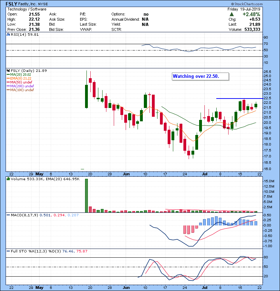Click the 15.0M volume axis label
Viewport: 280px width, 291px height.
click(x=269, y=181)
